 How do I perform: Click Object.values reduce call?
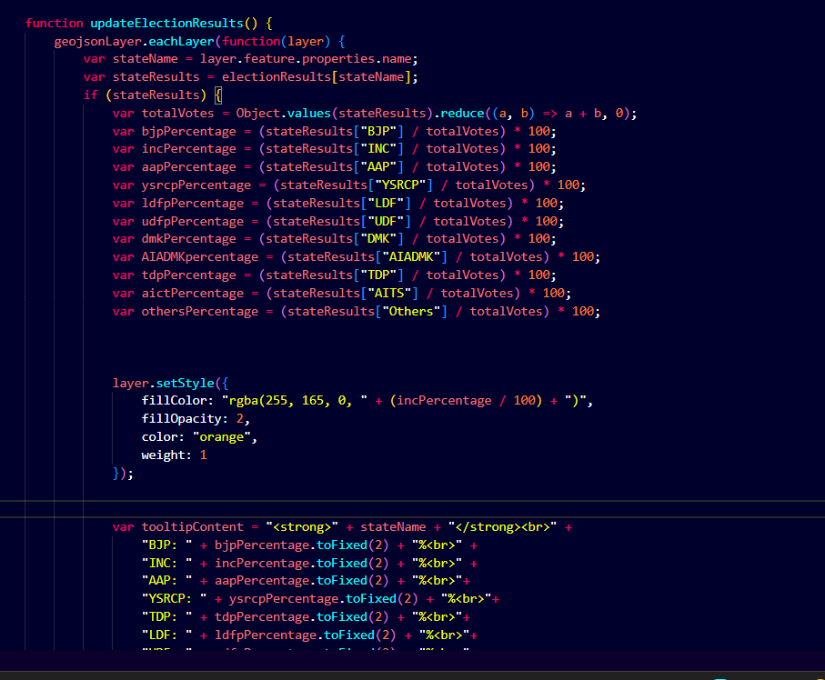pos(436,114)
